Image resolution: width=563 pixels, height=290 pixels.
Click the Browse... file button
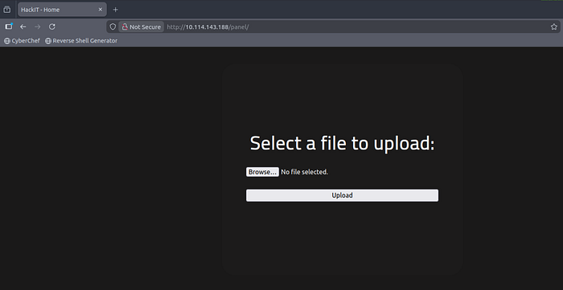tap(262, 172)
